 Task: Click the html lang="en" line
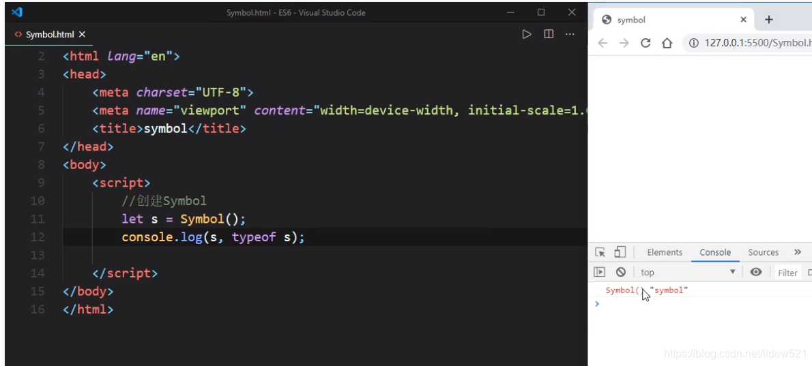click(x=121, y=57)
